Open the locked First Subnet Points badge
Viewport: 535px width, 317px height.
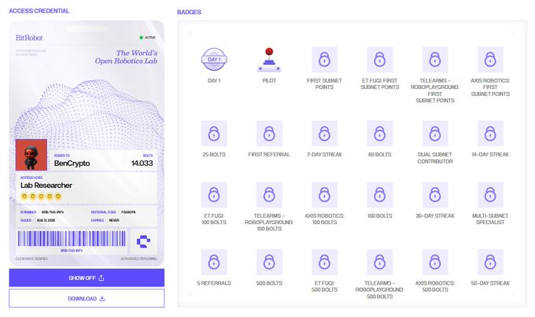[324, 59]
